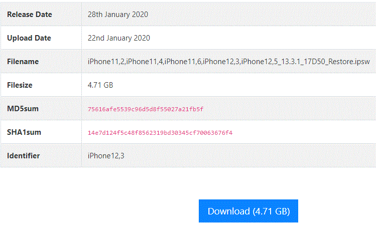Click "iPhone11,4" within the filename value
Screen dimensions: 376x226
[x=144, y=62]
